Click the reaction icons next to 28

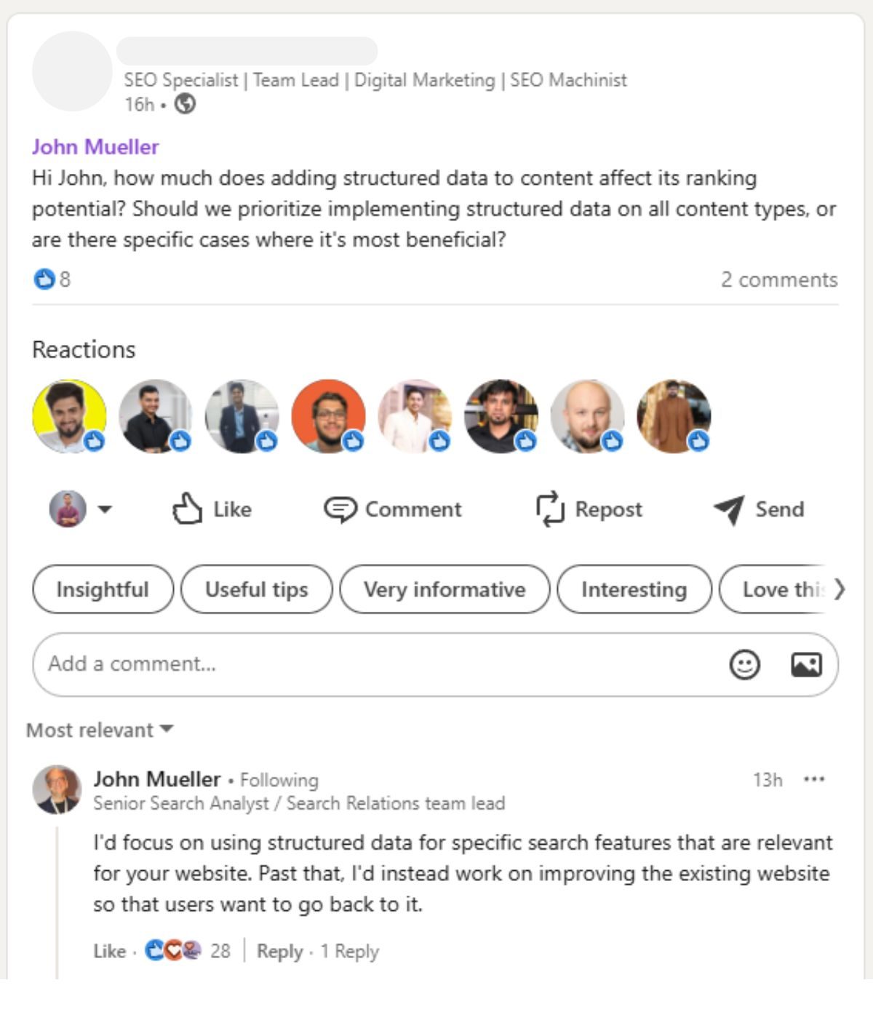173,950
